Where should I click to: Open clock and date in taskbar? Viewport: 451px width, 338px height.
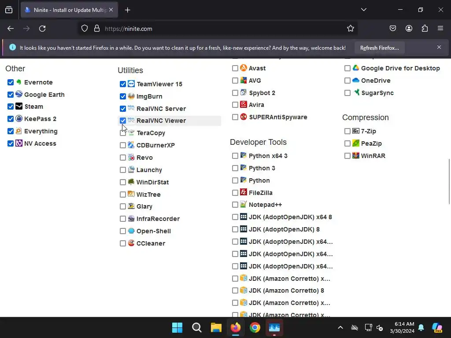(x=402, y=327)
